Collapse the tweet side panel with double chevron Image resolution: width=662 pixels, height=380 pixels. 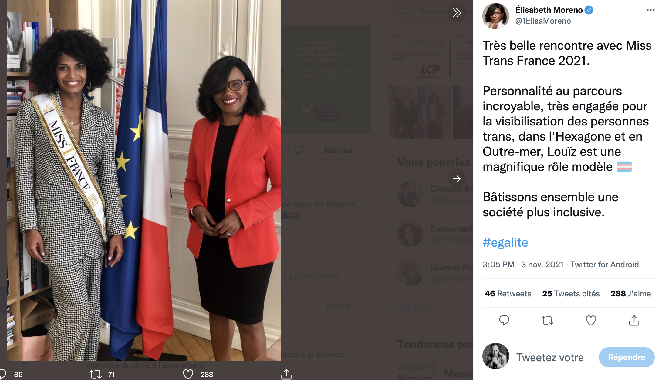click(457, 13)
